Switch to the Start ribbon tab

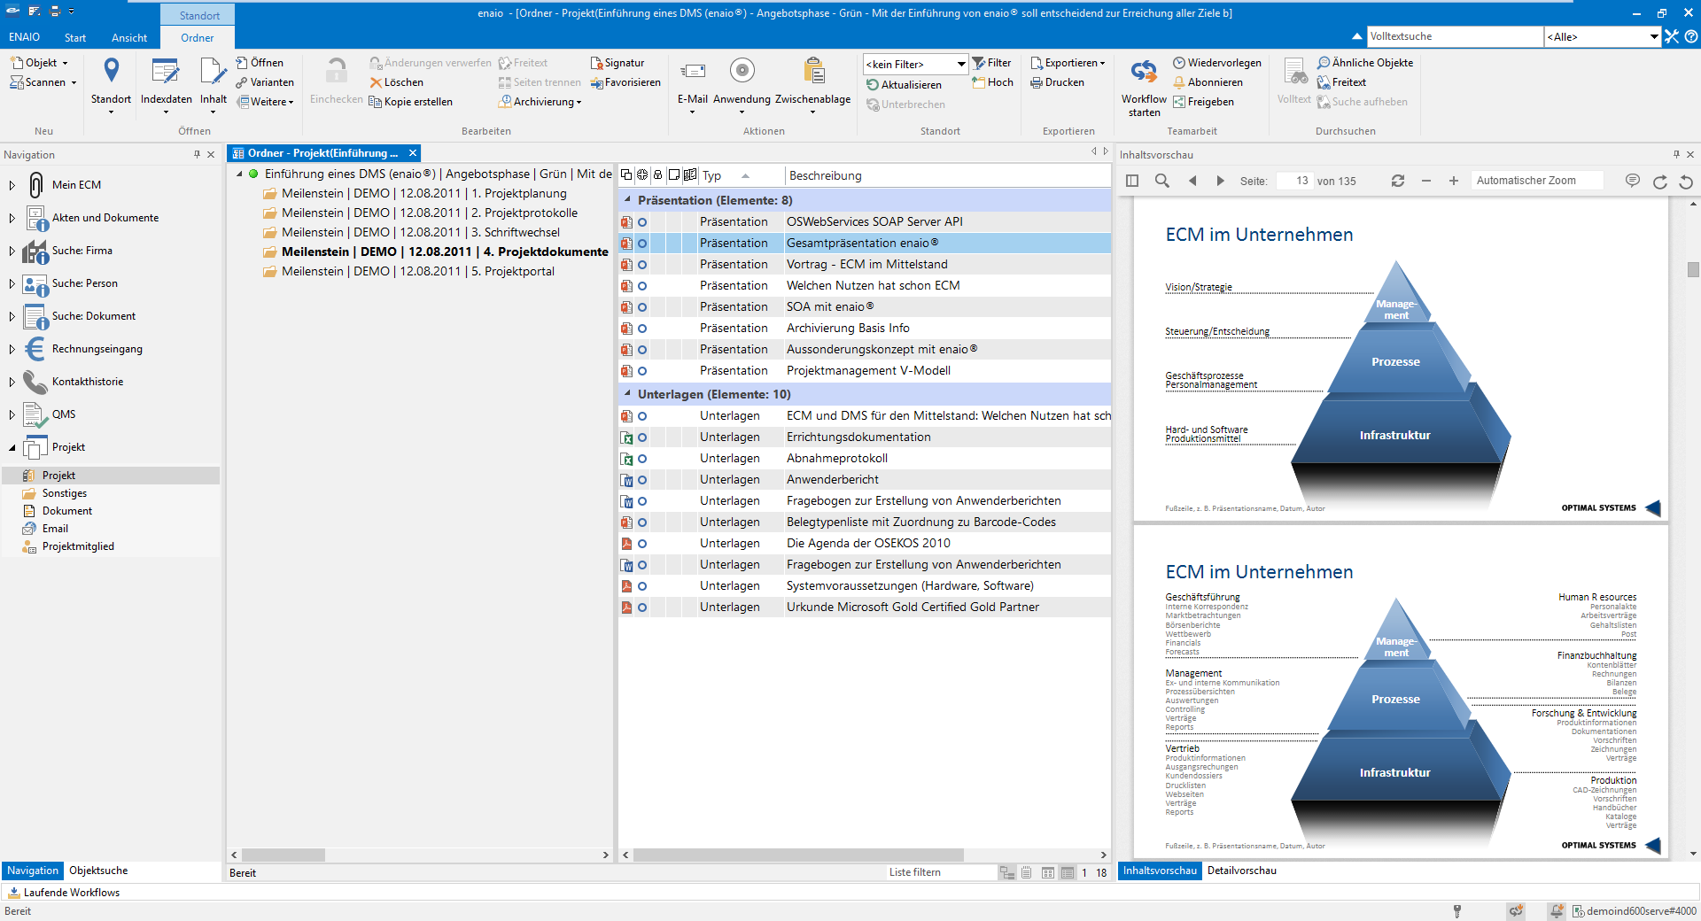tap(75, 37)
